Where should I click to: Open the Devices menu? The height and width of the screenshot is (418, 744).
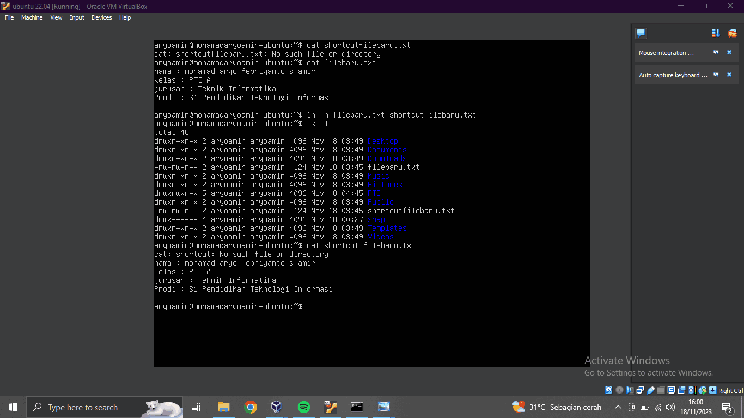coord(101,17)
